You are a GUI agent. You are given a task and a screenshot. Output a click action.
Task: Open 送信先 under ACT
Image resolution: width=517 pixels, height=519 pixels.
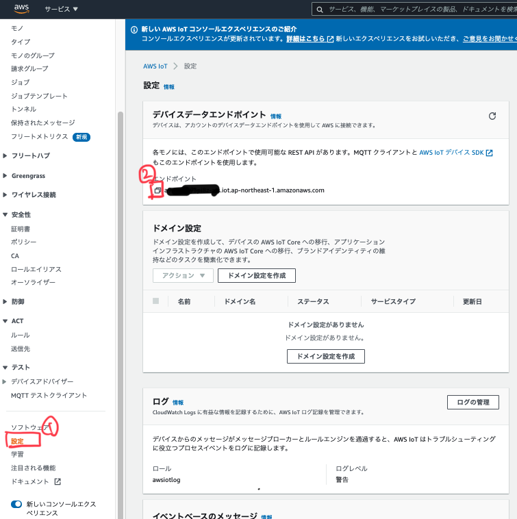pos(21,349)
